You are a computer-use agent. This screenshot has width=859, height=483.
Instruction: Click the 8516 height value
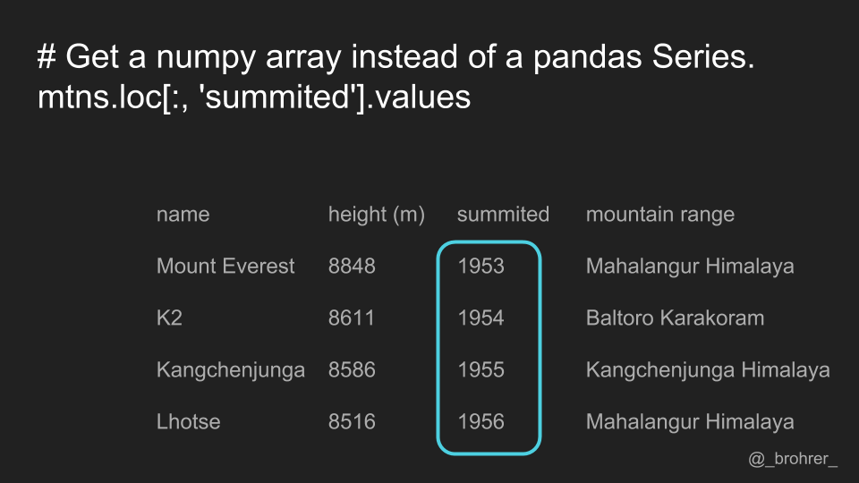point(352,421)
